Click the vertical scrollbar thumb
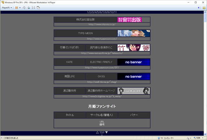 coord(205,18)
